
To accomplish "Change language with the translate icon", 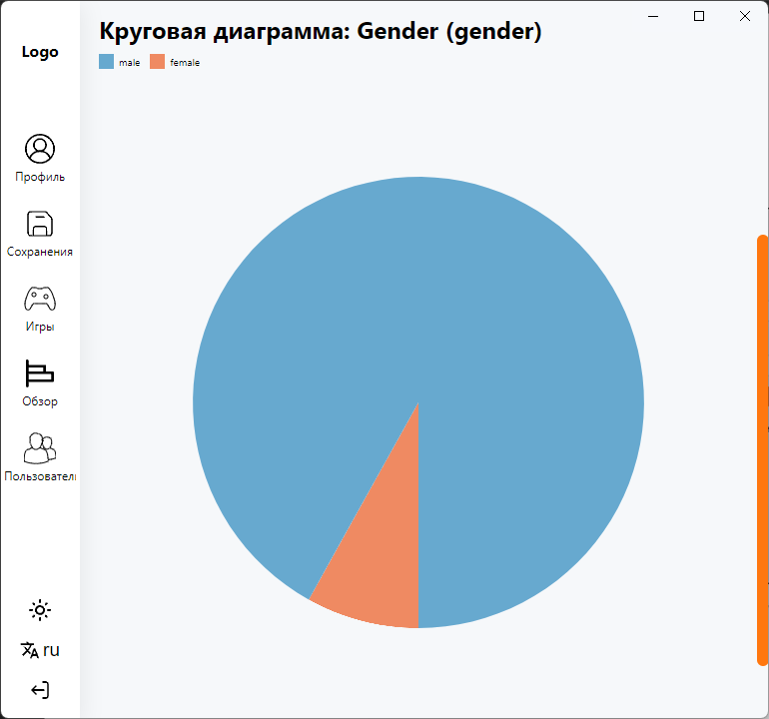I will [x=29, y=650].
